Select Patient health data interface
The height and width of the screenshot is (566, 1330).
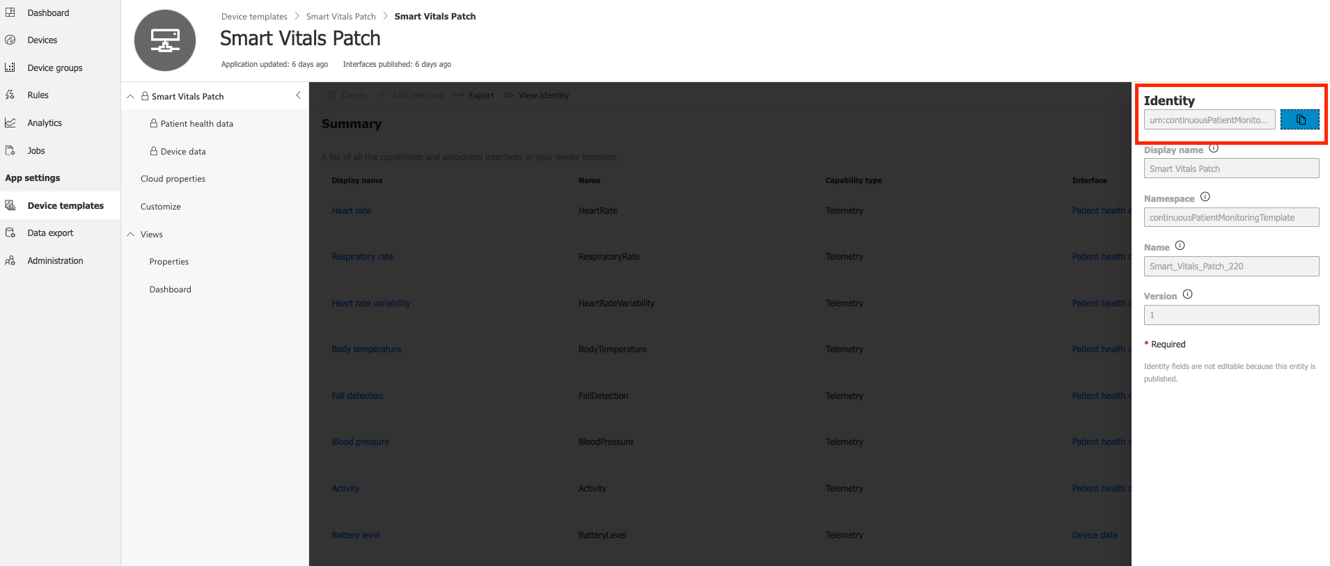[x=197, y=124]
